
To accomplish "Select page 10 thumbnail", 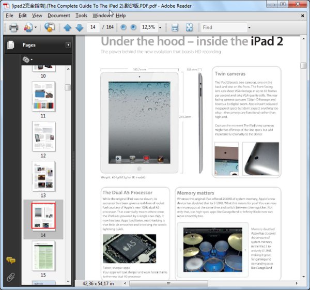I will 43,67.
